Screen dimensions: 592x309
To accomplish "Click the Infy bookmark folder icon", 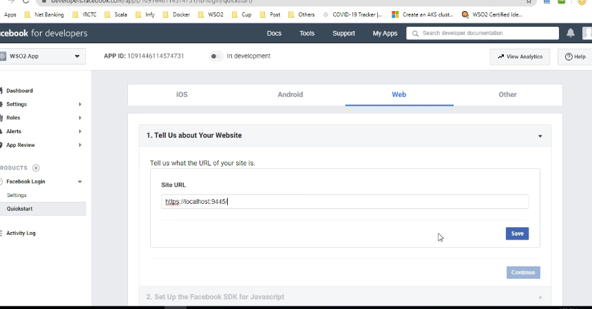I will coord(138,14).
